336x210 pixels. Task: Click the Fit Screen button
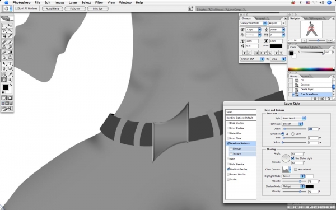click(75, 8)
